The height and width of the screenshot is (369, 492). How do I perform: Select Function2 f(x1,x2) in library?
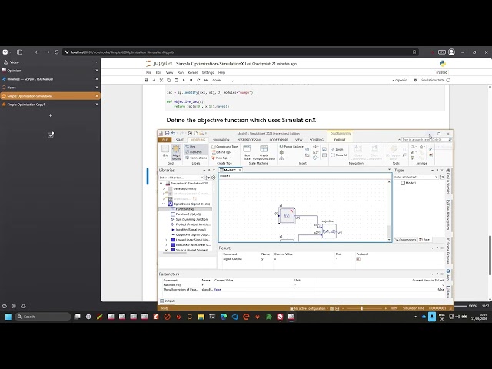pos(188,214)
